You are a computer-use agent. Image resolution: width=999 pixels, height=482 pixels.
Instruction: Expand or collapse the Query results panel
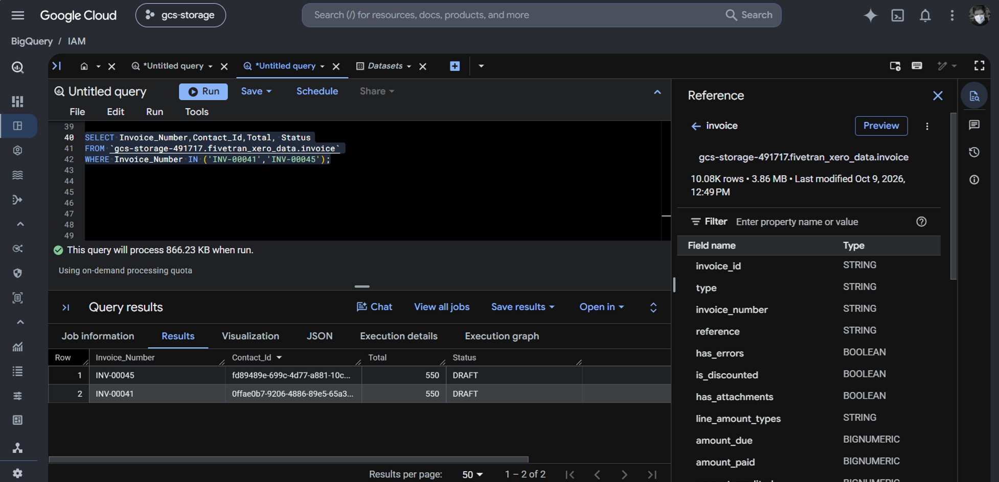653,307
